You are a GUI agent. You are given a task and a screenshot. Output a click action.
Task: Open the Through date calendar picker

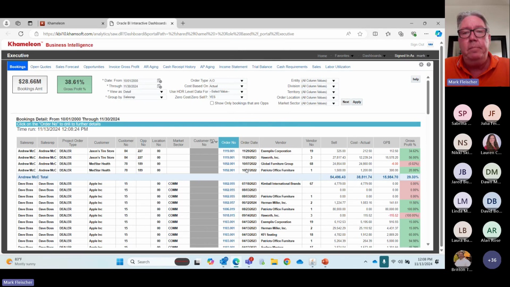coord(159,86)
